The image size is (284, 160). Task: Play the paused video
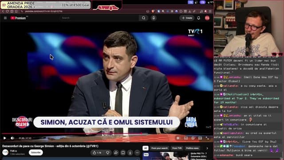click(x=5, y=138)
